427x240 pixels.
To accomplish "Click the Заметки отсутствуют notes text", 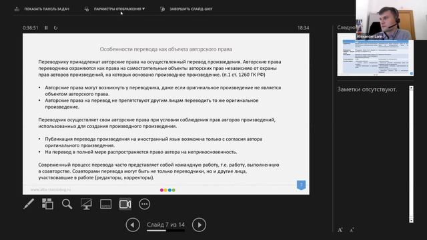I will pyautogui.click(x=367, y=89).
